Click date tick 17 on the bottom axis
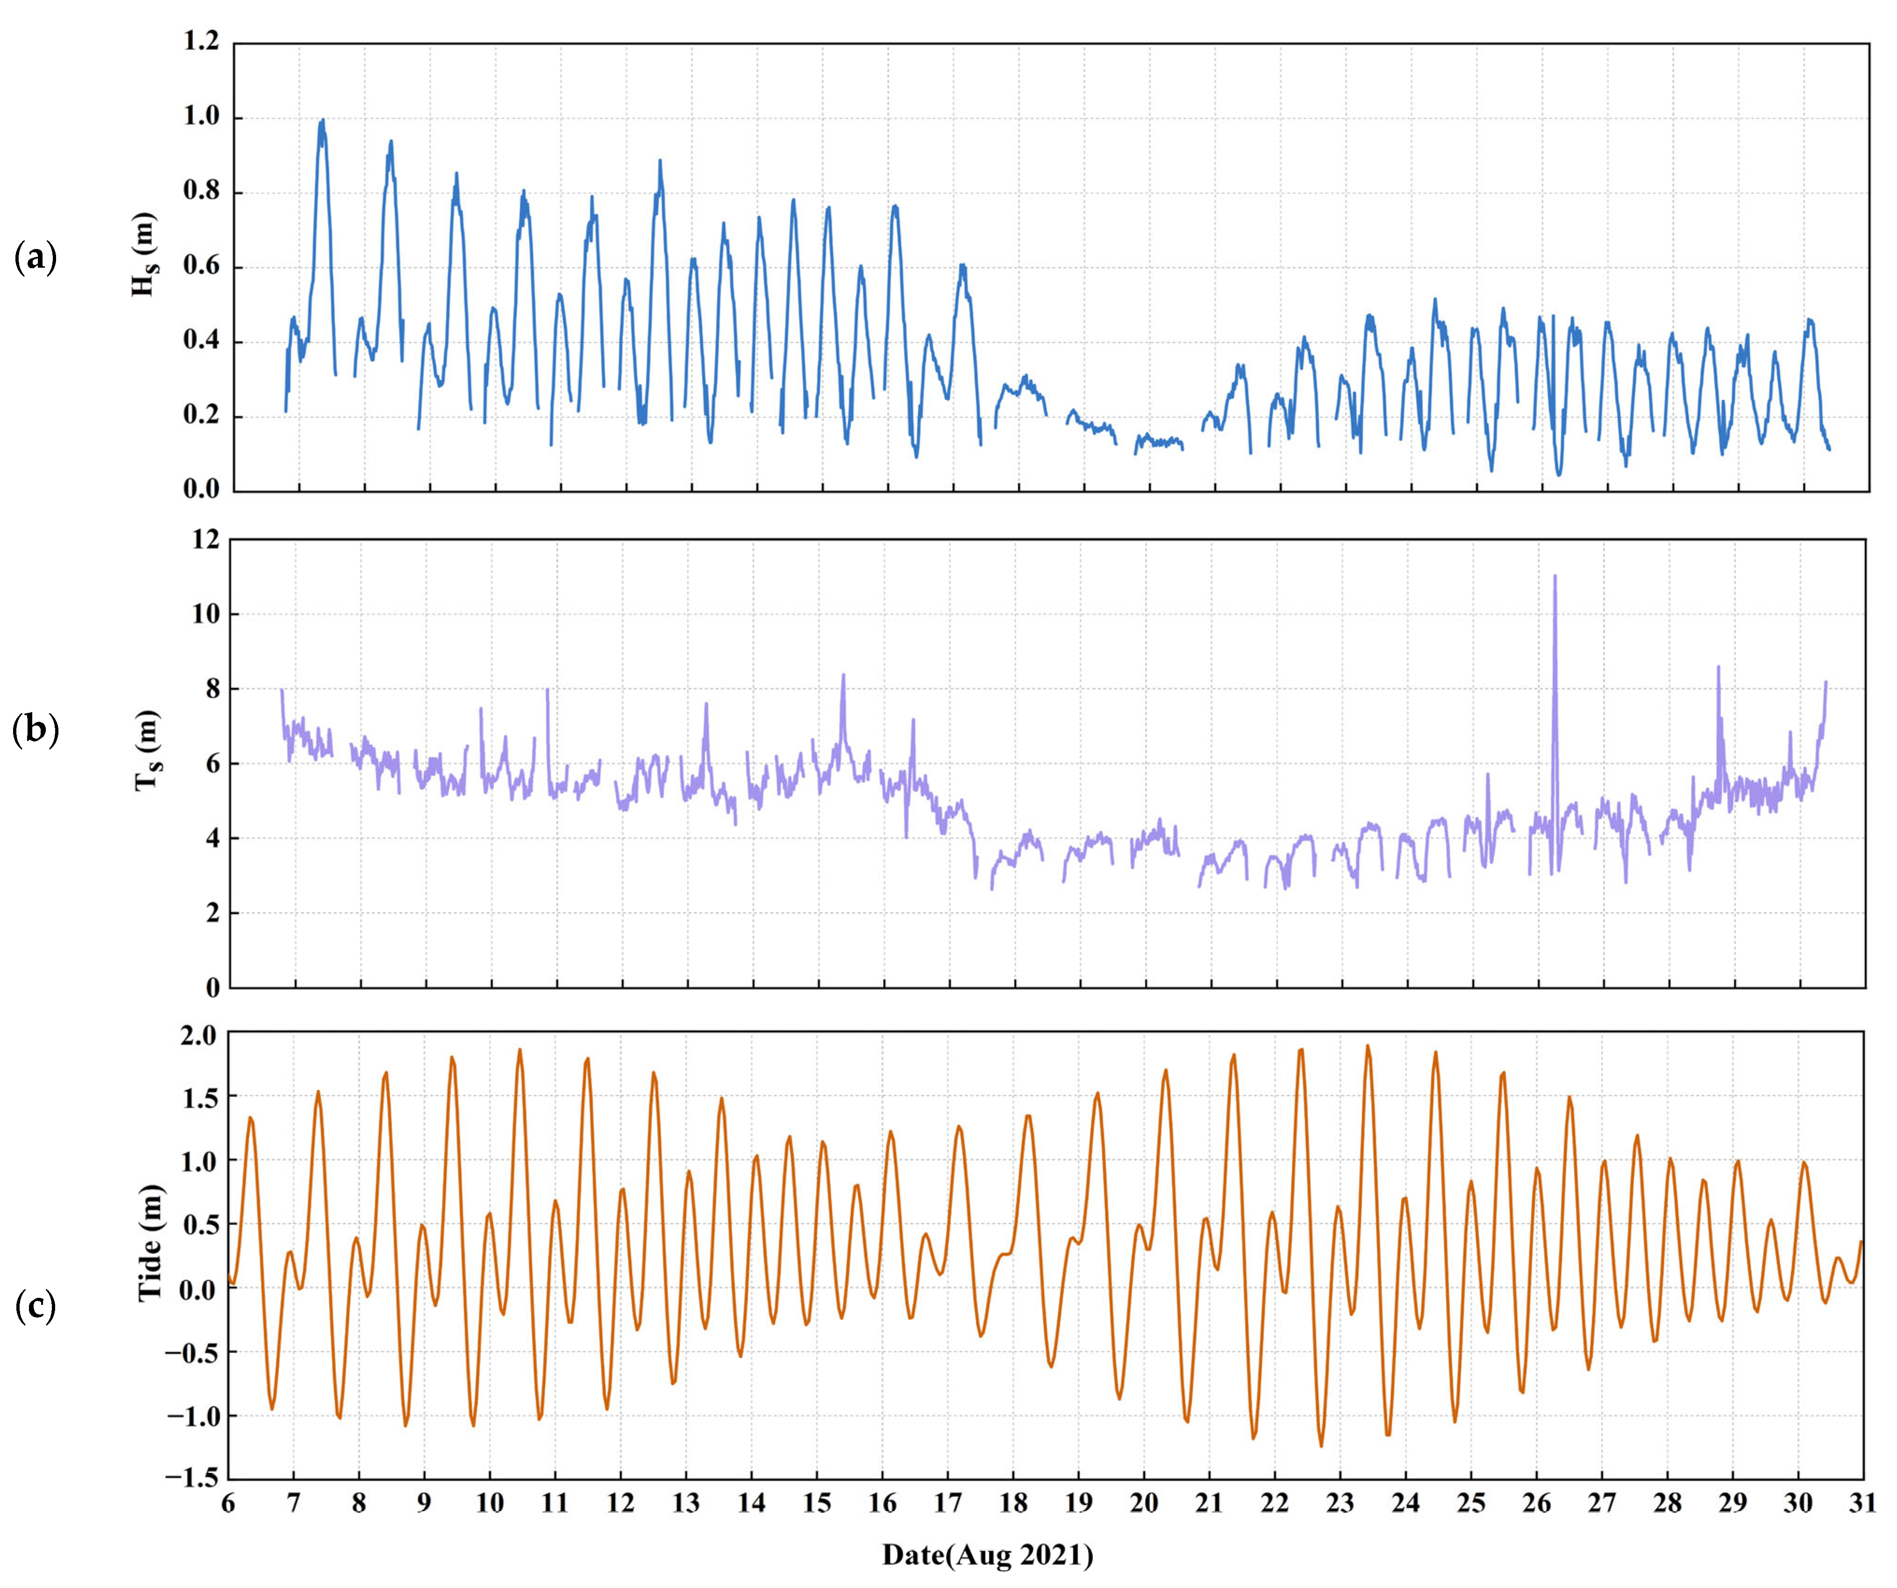 pyautogui.click(x=948, y=1503)
